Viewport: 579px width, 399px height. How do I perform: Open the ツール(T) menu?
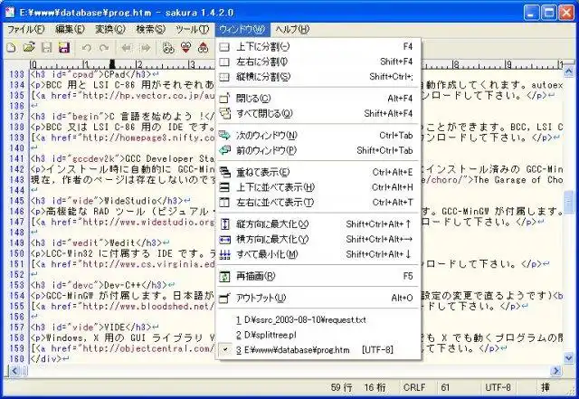click(x=193, y=29)
